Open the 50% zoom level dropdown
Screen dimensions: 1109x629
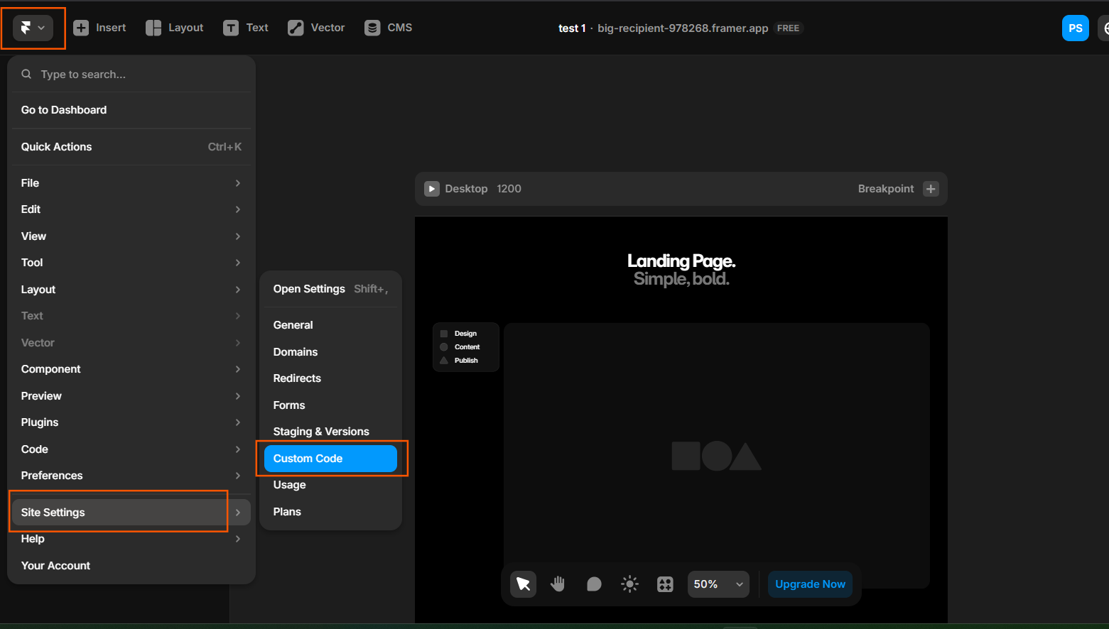(x=718, y=584)
